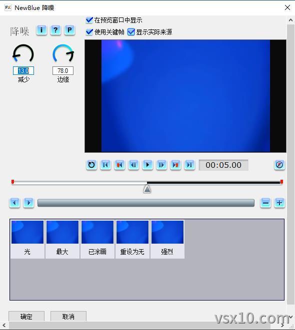The image size is (295, 330).
Task: Toggle 显示实际来源 checkbox
Action: pyautogui.click(x=131, y=32)
